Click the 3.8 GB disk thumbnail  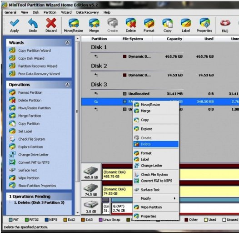point(91,206)
